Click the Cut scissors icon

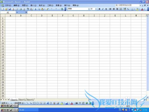[x=35, y=9]
